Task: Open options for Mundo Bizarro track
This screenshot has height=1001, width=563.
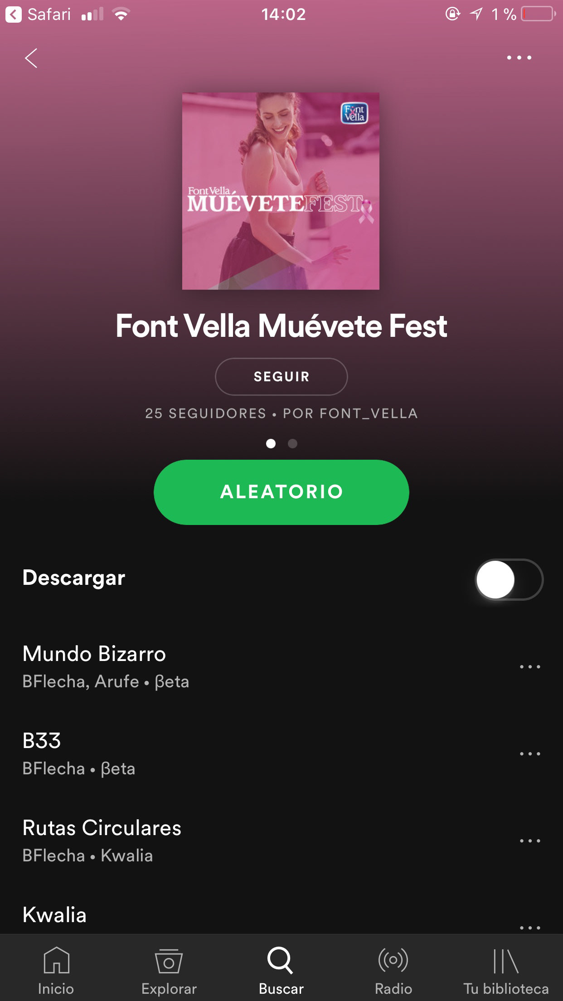Action: 530,666
